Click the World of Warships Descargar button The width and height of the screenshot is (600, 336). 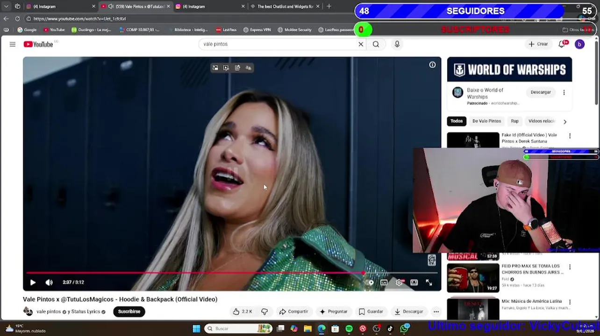pyautogui.click(x=541, y=92)
